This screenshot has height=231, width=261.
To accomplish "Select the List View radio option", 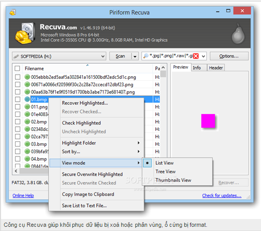I will 147,163.
